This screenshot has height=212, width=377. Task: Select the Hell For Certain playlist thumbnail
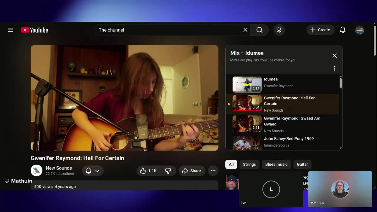click(247, 103)
